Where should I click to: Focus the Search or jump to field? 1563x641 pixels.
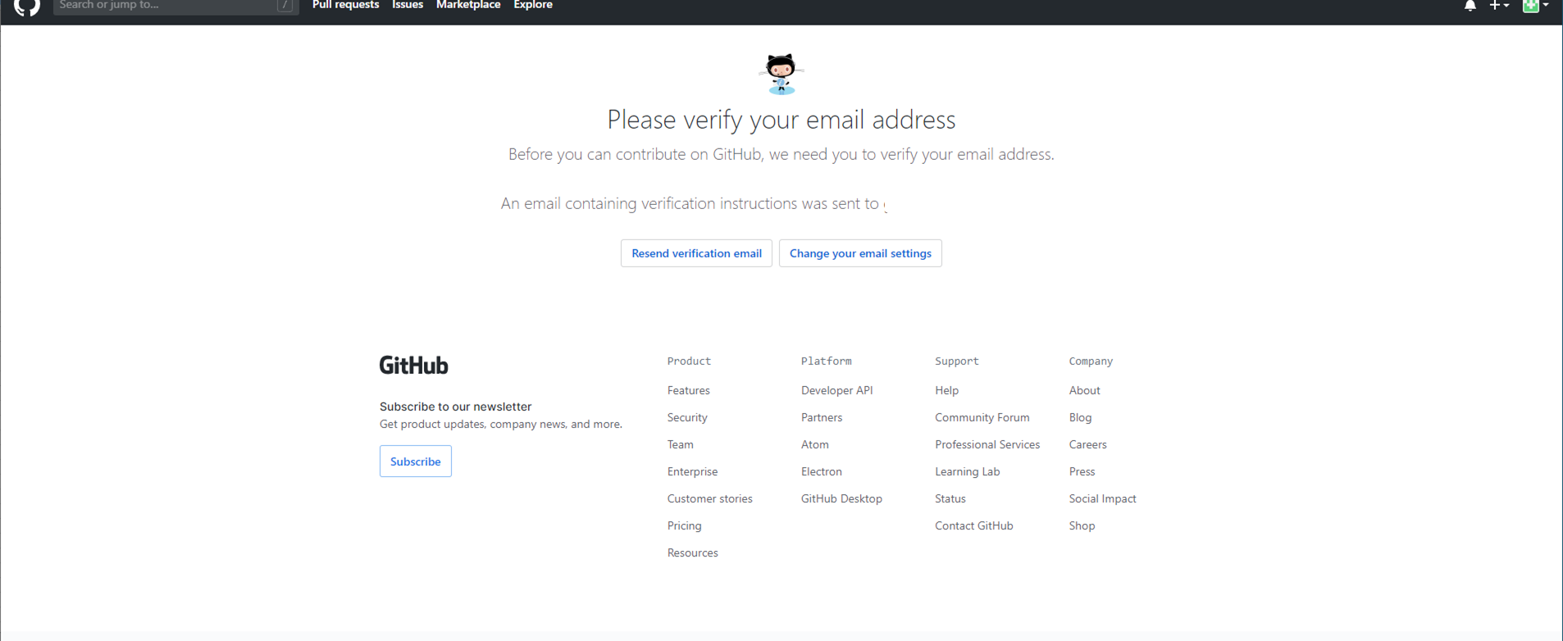click(x=175, y=6)
